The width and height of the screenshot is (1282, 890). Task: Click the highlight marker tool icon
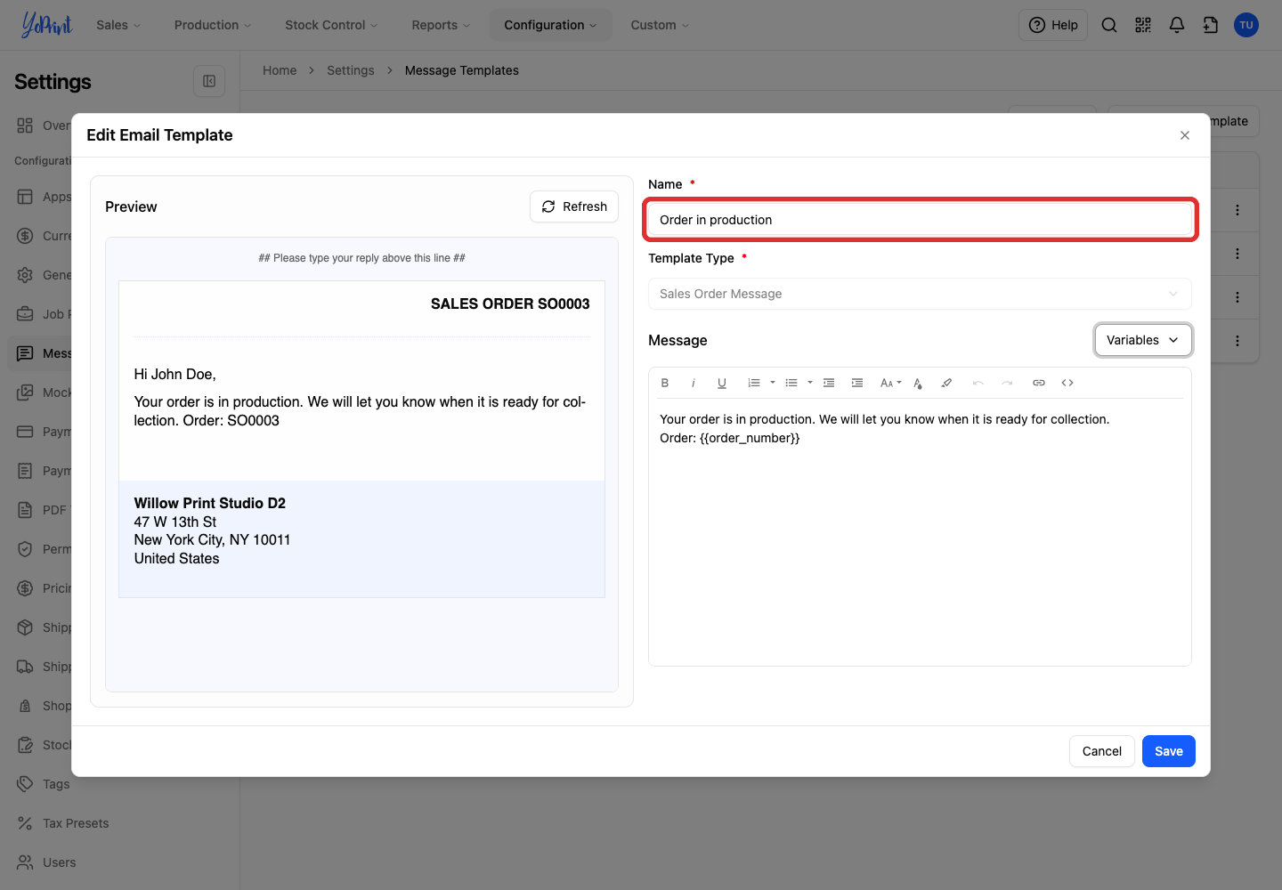[946, 383]
